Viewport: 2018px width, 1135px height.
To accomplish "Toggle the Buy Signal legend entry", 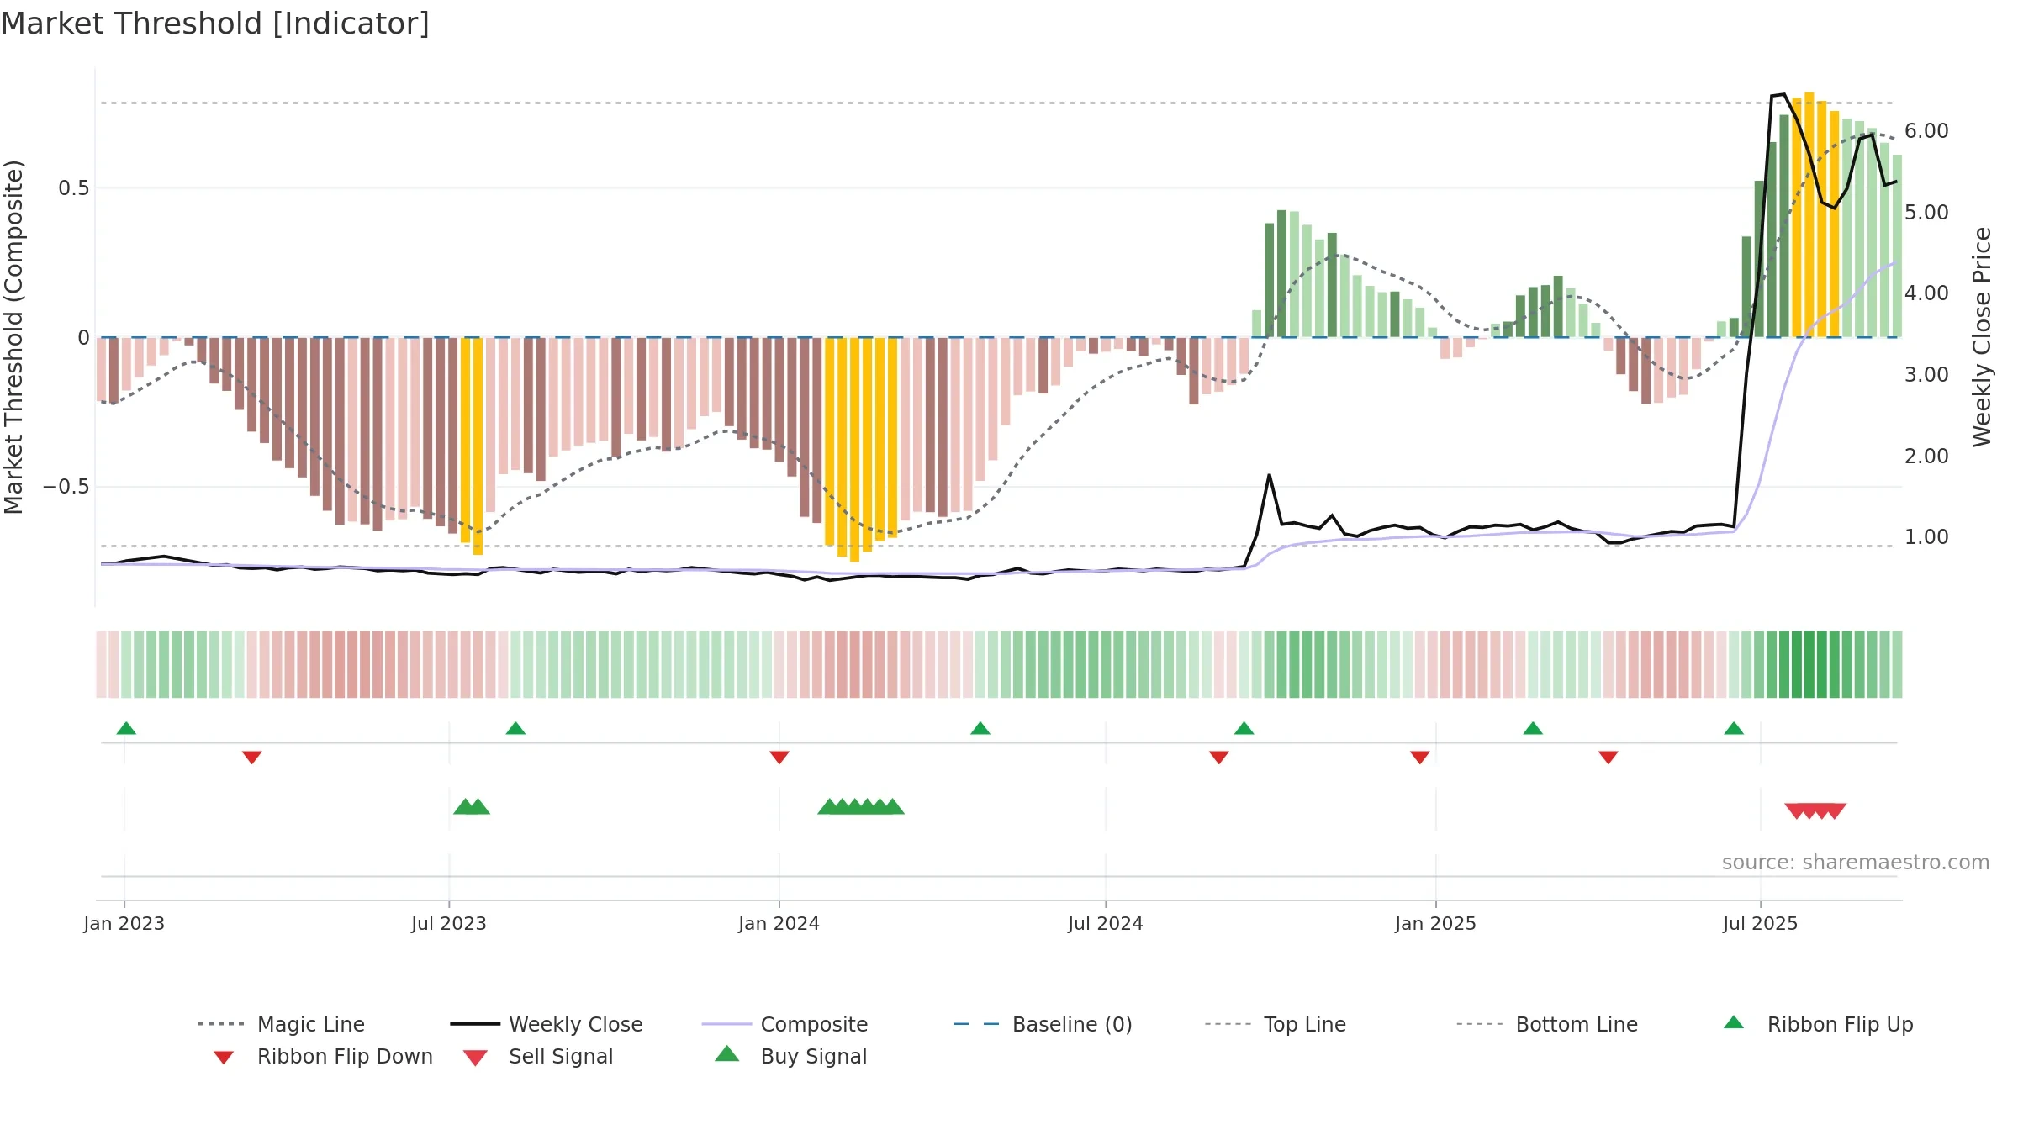I will (790, 1056).
